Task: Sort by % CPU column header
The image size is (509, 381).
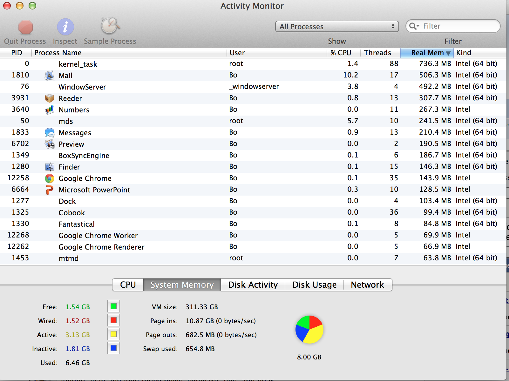Action: point(344,53)
